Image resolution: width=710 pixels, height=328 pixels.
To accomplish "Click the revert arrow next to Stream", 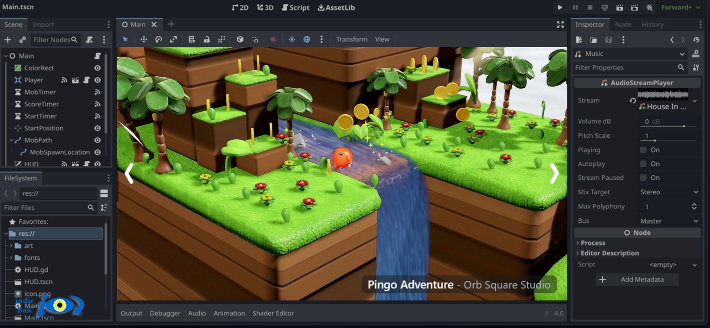I will point(633,101).
